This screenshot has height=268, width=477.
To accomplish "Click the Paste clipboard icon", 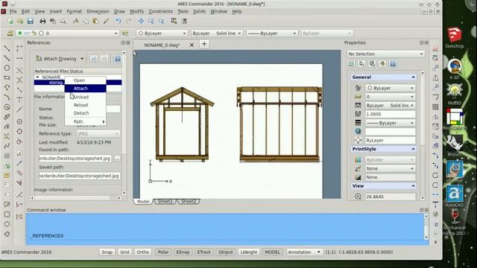I will (x=95, y=22).
